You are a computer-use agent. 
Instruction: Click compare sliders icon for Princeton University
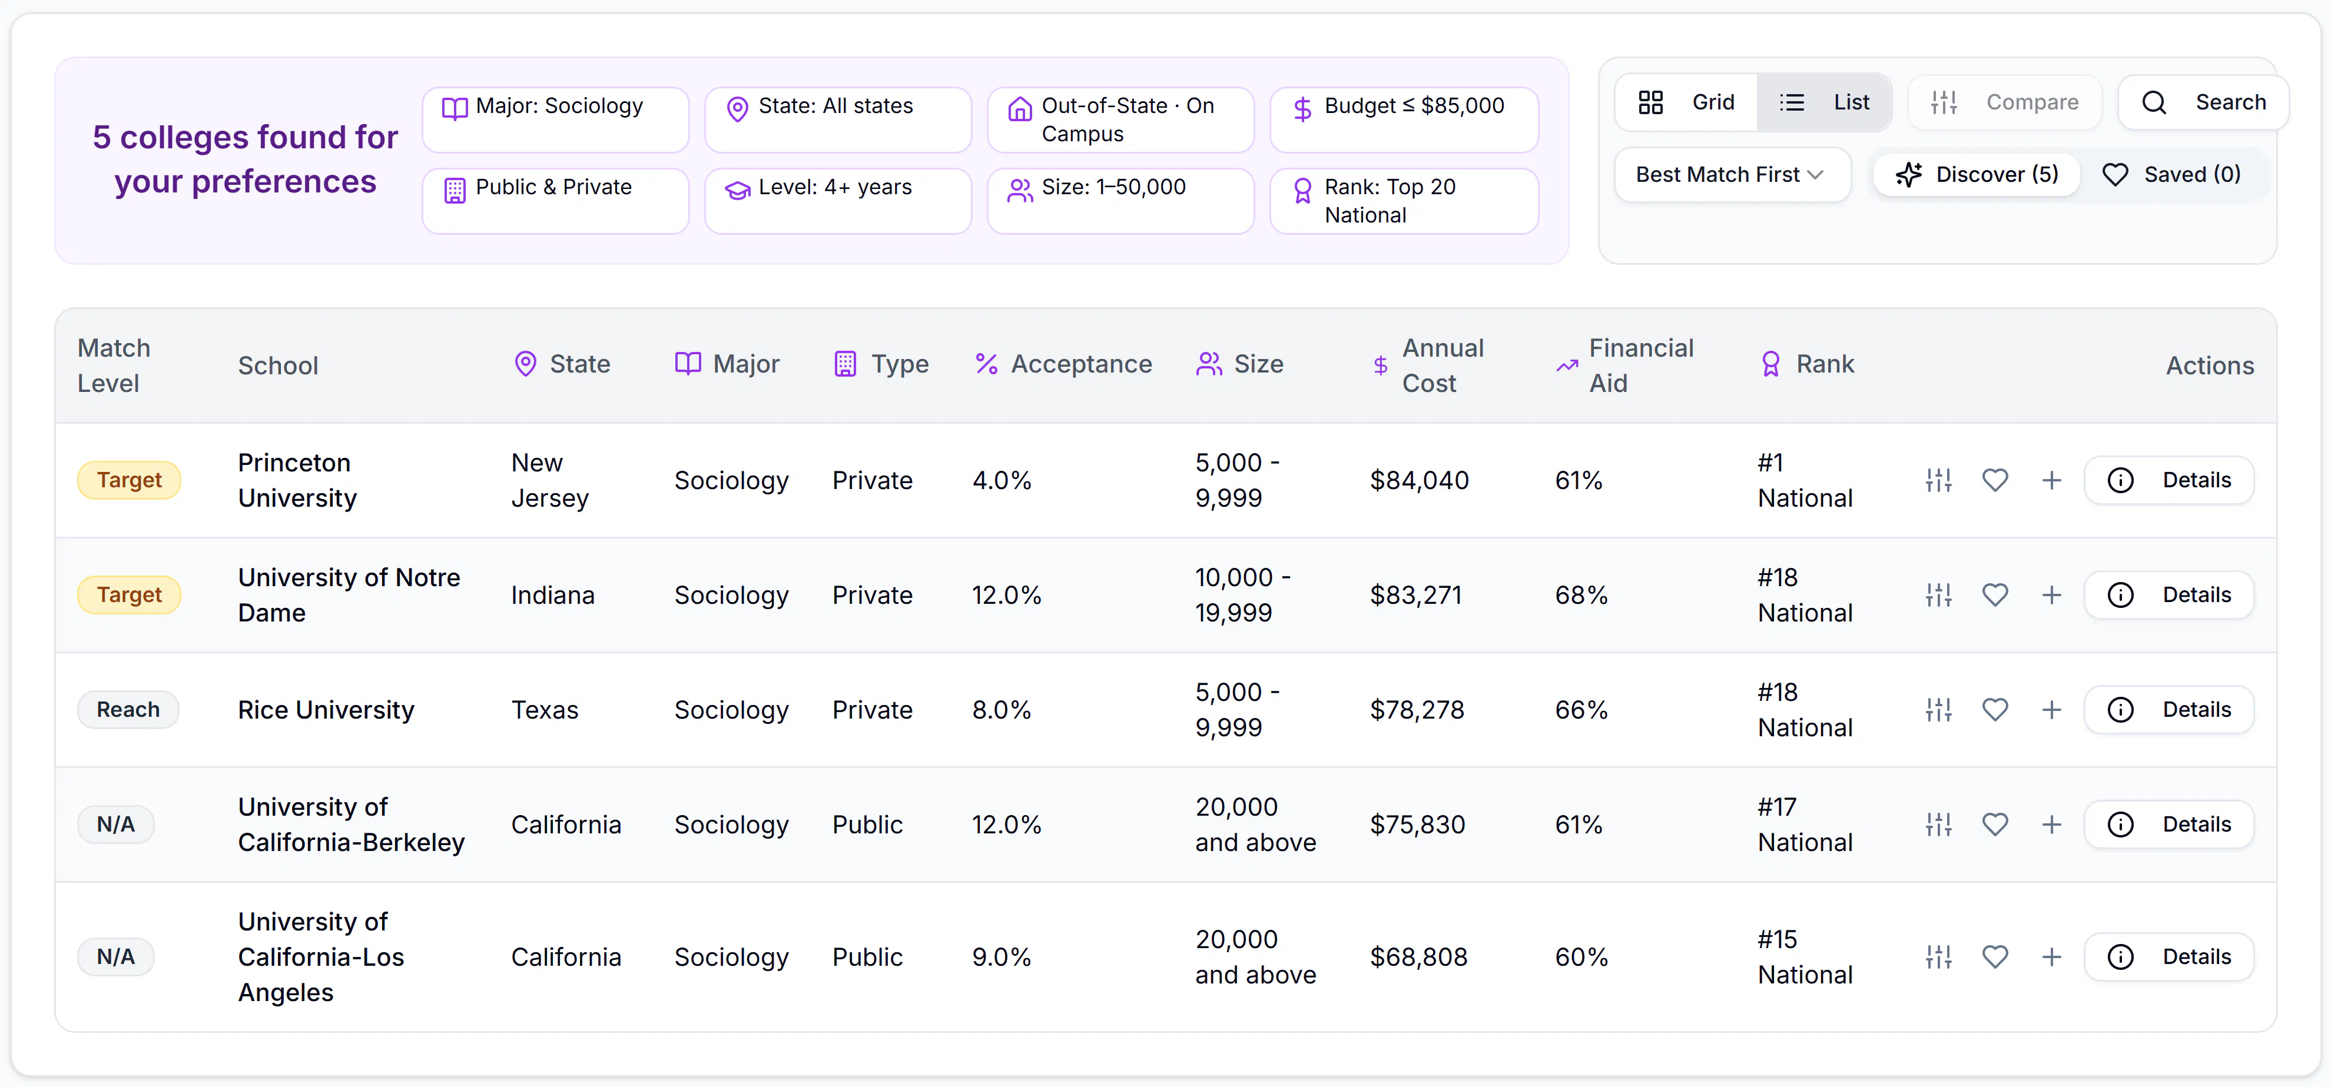(1938, 480)
